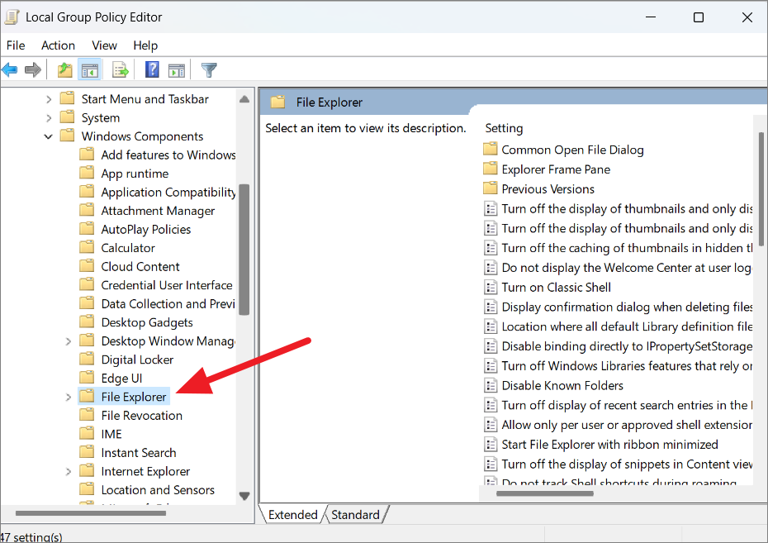Screen dimensions: 768x543
Task: Select Allow only per user or approved shell extensions
Action: 627,425
